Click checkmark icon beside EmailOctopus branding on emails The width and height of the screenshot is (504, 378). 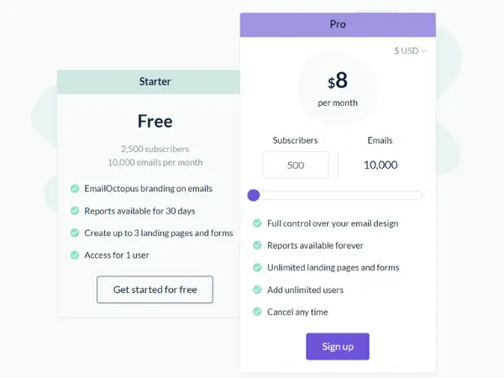pyautogui.click(x=75, y=188)
